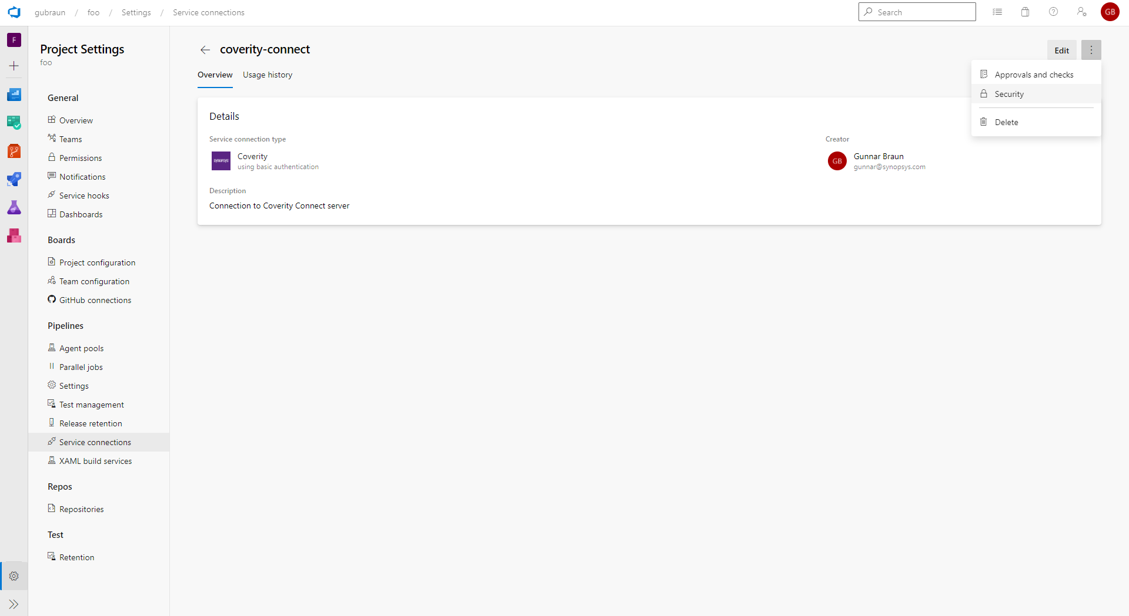Toggle the more actions three-dot menu
This screenshot has height=616, width=1129.
click(1091, 50)
